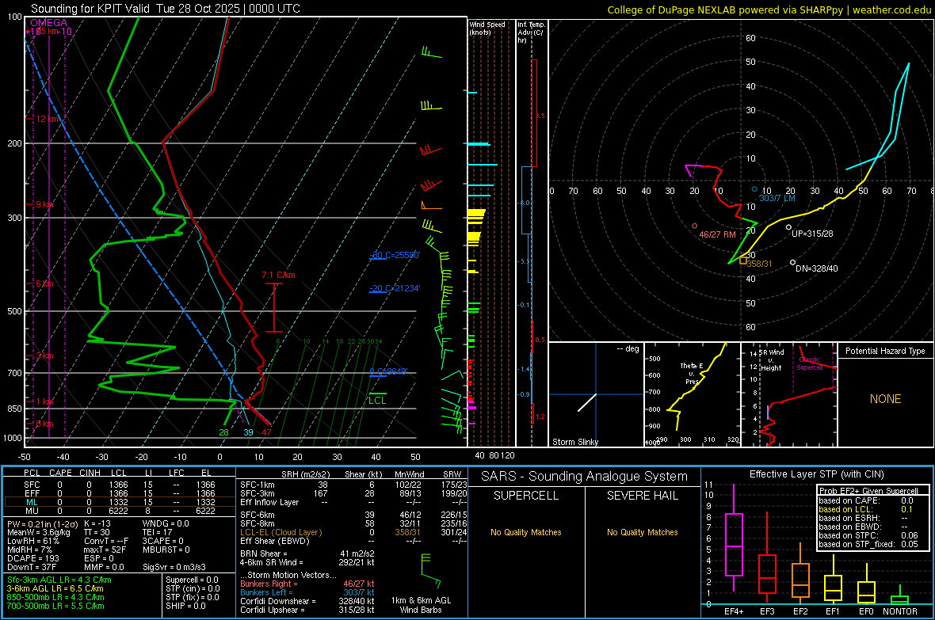Viewport: 935px width, 620px height.
Task: Select the red '7.1 C/km' lapse rate label
Action: tap(278, 275)
